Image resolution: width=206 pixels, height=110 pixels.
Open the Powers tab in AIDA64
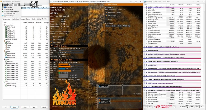pos(28,19)
